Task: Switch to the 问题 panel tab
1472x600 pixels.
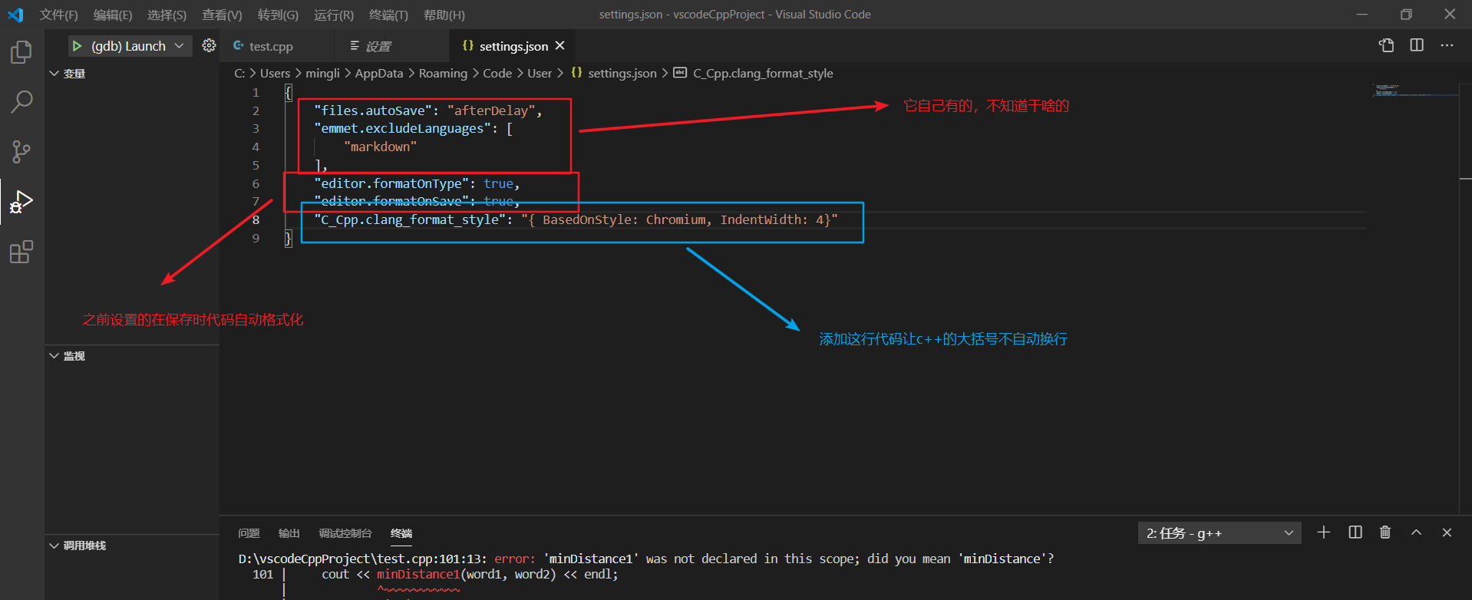Action: 249,533
